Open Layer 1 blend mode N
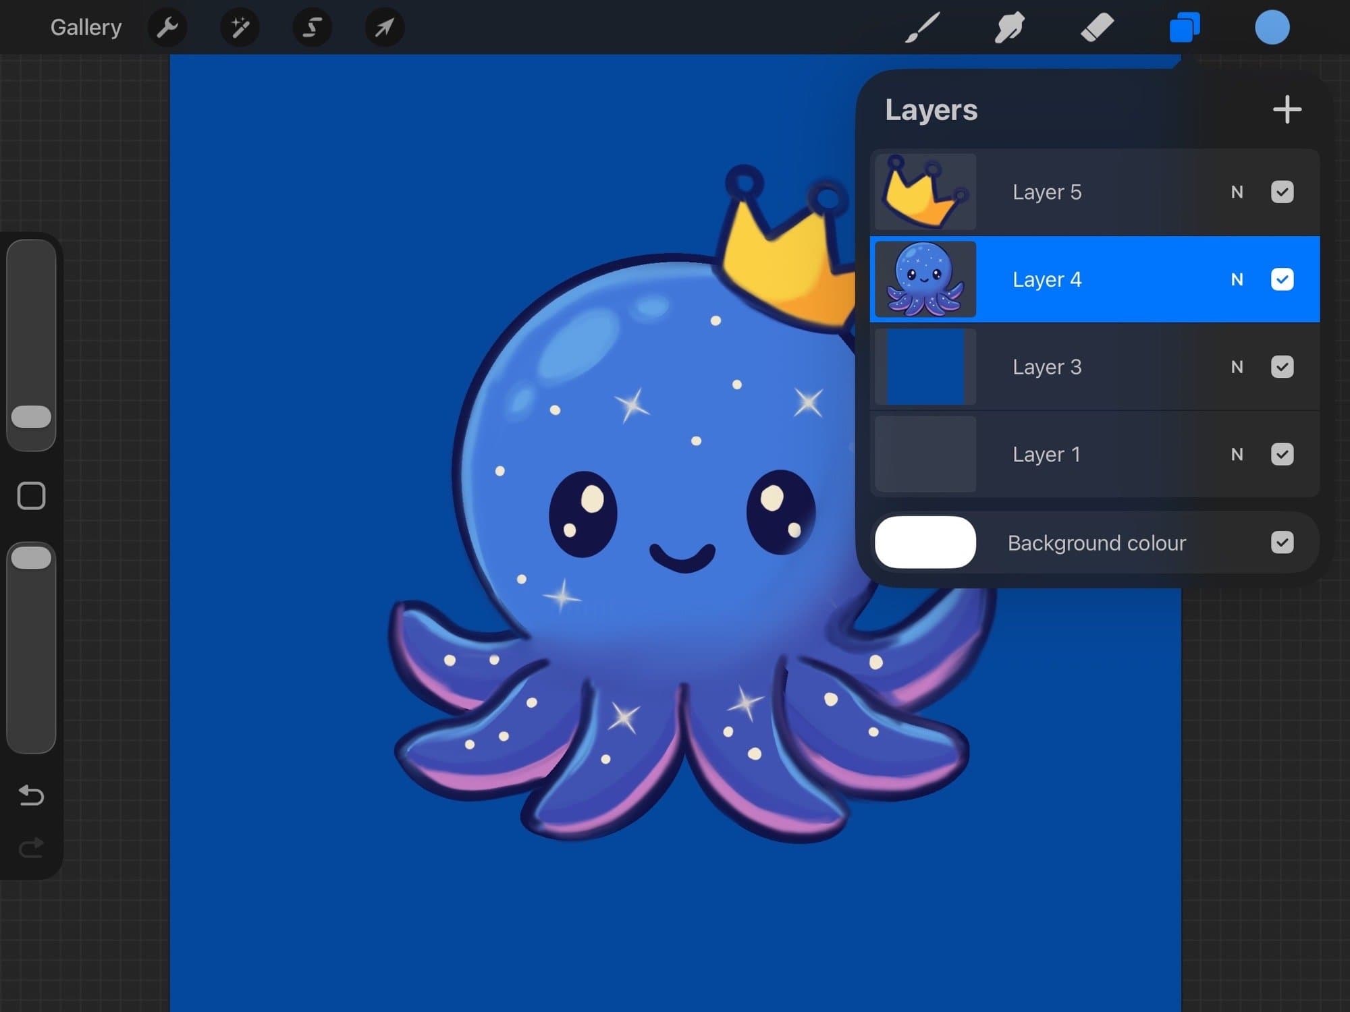Viewport: 1350px width, 1012px height. pyautogui.click(x=1237, y=455)
